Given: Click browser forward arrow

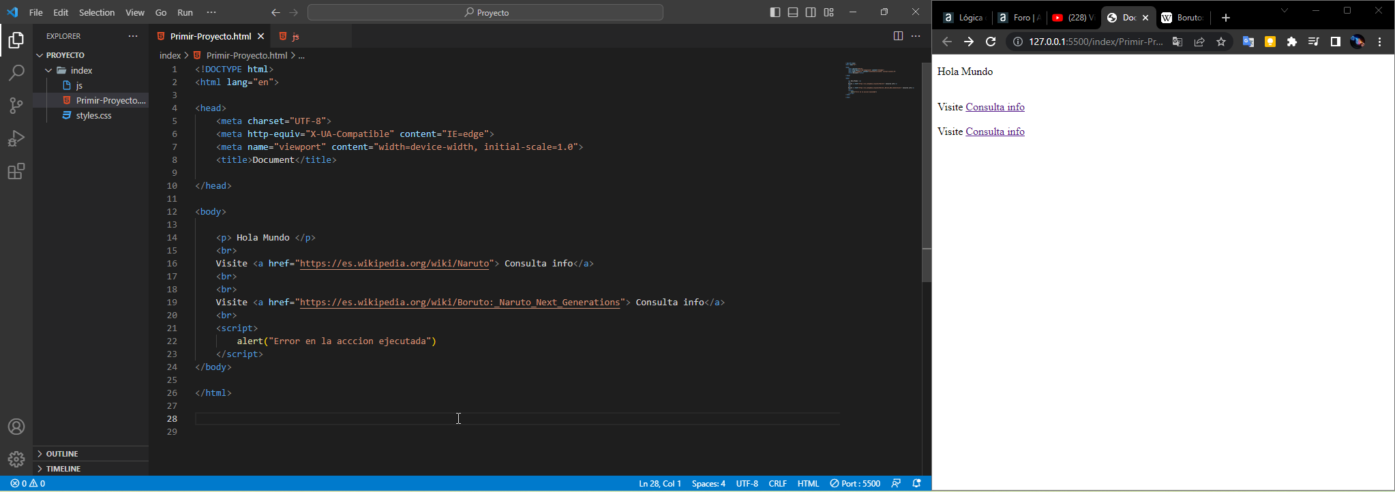Looking at the screenshot, I should tap(969, 42).
